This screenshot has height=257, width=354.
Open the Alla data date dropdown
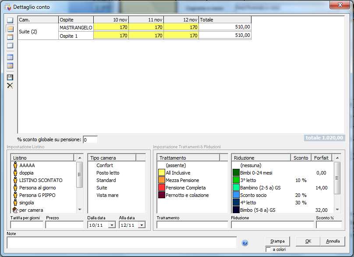142,225
